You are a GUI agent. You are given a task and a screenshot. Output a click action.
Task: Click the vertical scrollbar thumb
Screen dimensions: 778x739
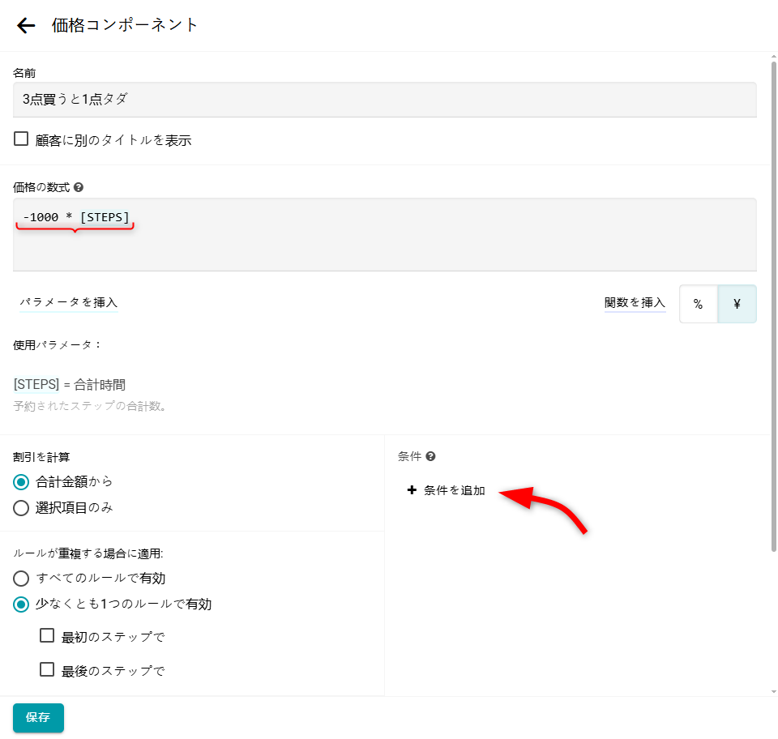773,306
